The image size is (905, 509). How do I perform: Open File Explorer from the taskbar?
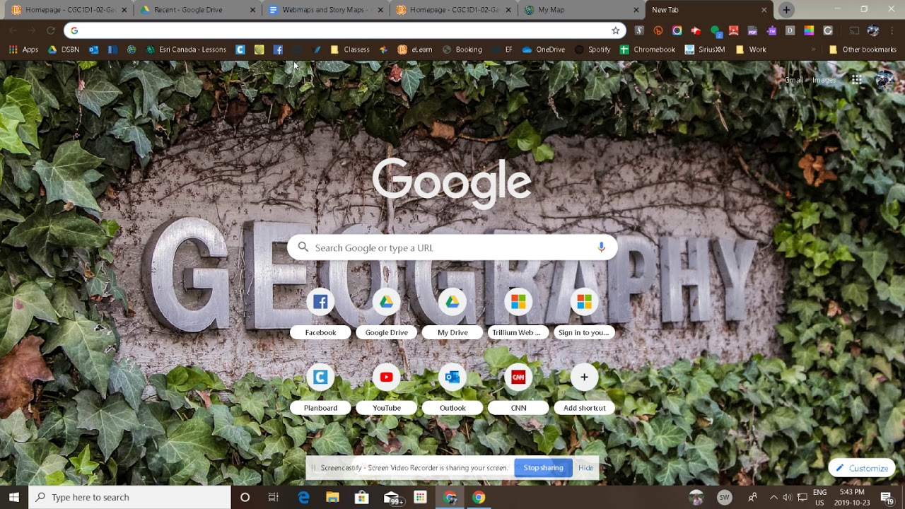332,497
